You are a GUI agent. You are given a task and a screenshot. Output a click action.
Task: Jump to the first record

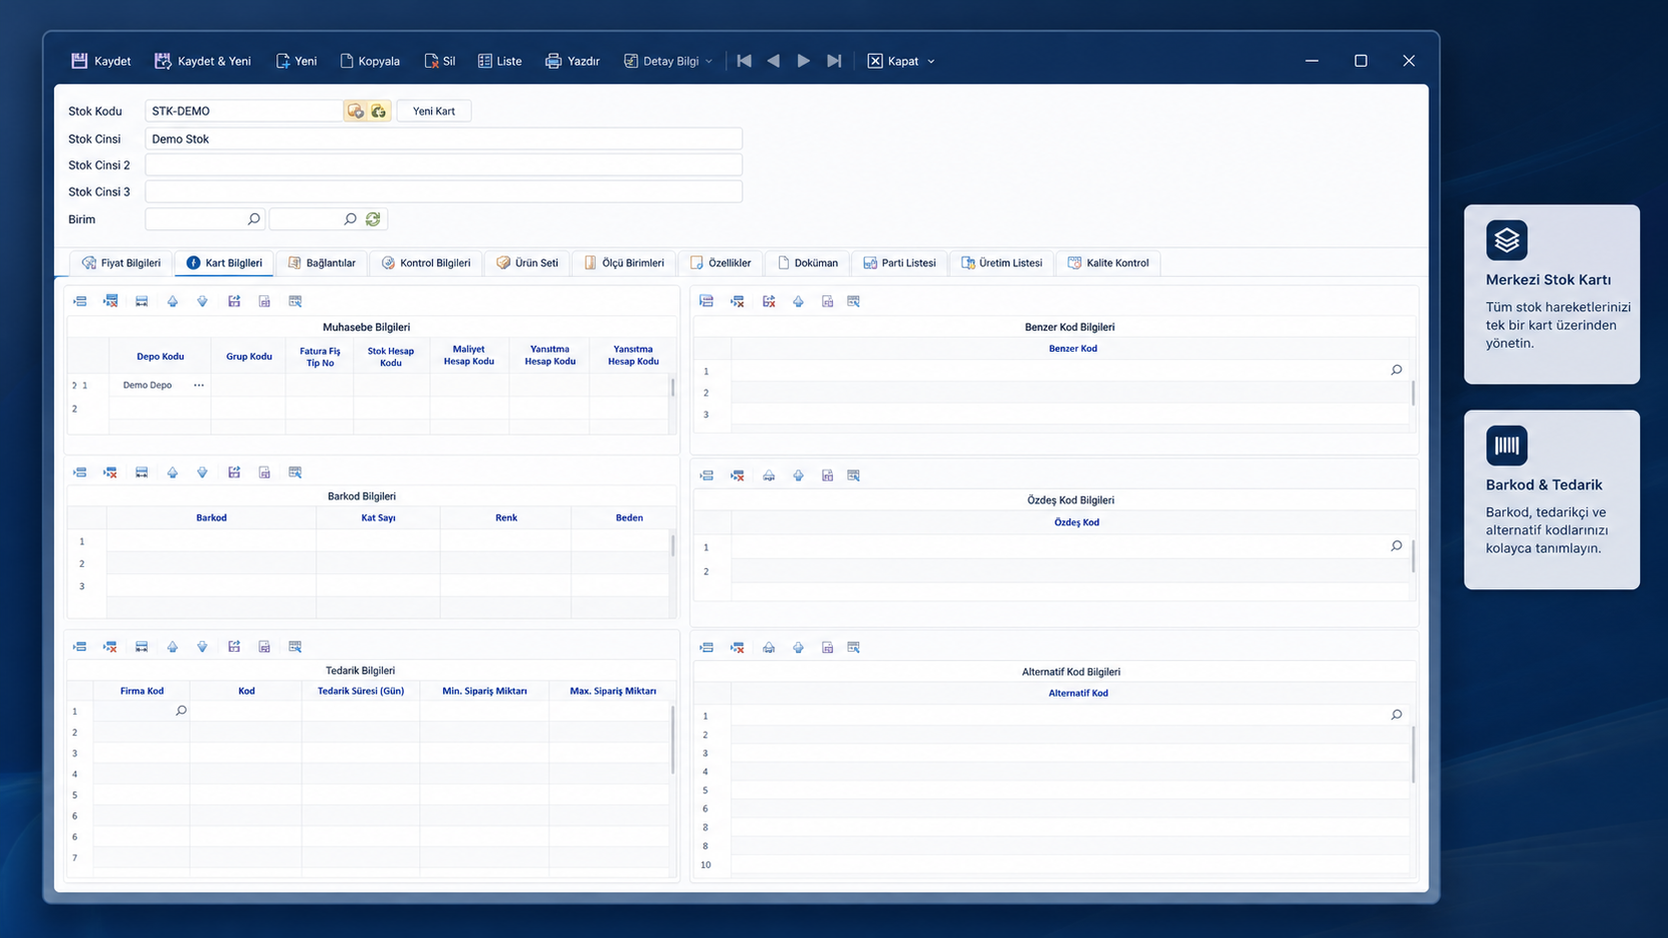(744, 61)
